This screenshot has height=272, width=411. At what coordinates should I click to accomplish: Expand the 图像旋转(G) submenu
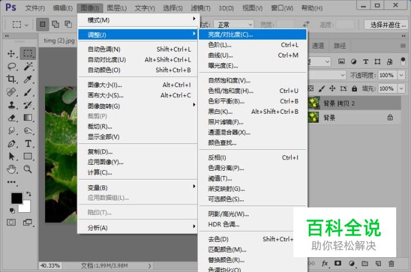[138, 106]
